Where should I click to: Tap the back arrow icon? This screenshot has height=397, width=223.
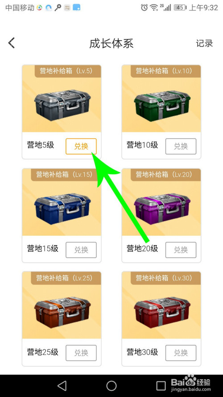click(12, 43)
